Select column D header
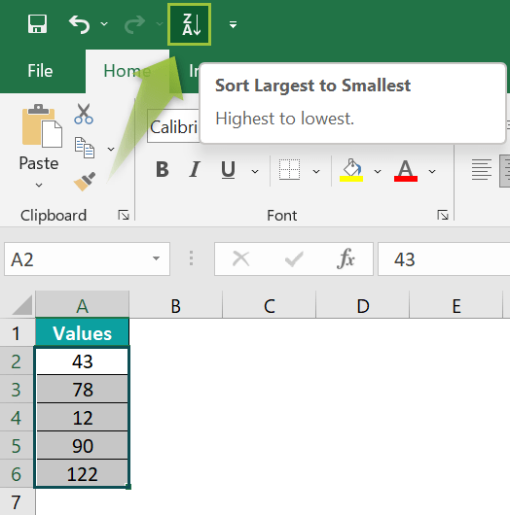Viewport: 510px width, 515px height. 363,305
